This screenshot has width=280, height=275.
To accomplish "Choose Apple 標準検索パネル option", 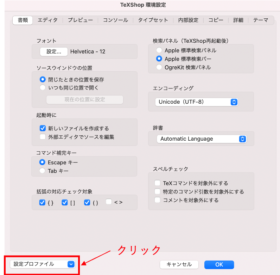I will point(159,50).
